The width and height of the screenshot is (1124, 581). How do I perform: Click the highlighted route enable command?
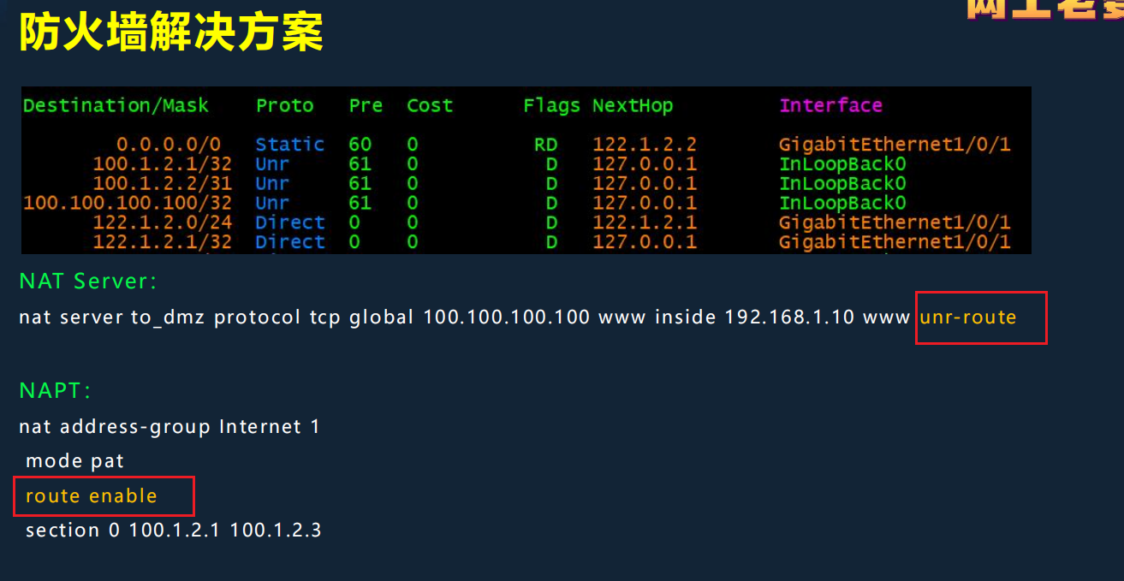pos(92,495)
